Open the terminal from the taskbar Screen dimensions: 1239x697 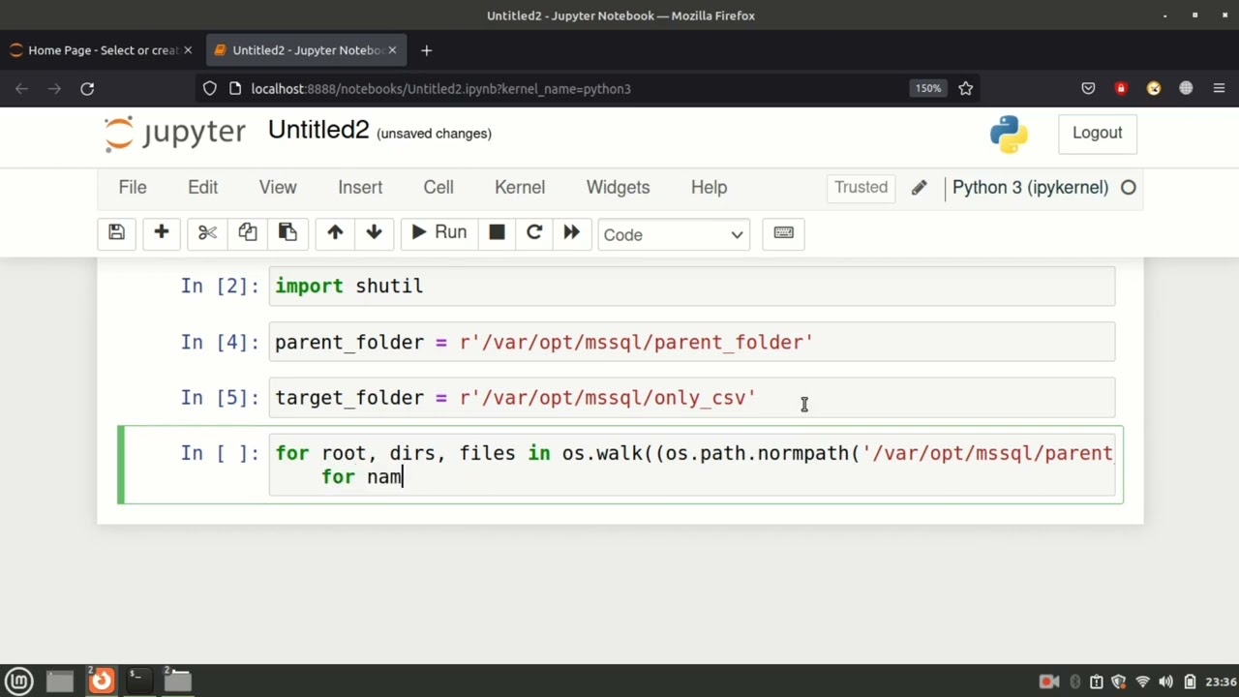(137, 681)
